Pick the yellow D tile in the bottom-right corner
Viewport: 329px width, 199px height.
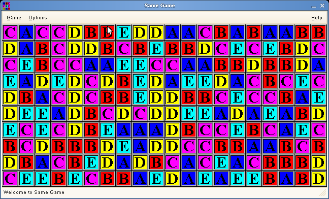[319, 179]
